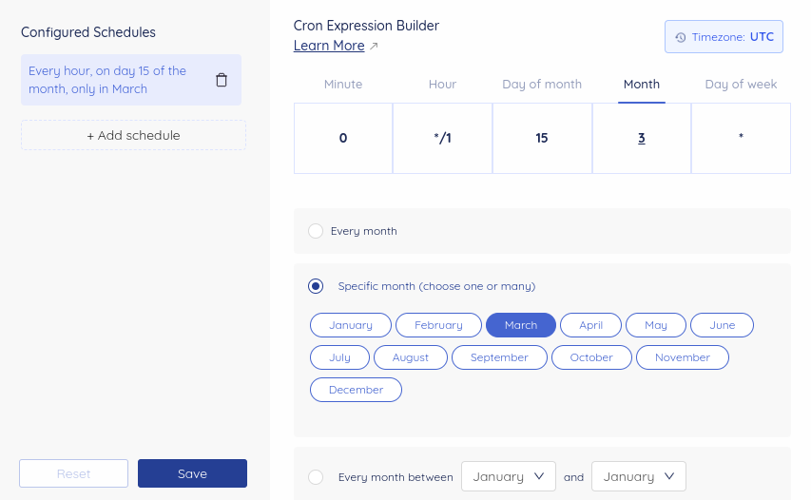Screen dimensions: 811x500
Task: Toggle the June month chip
Action: pos(722,325)
